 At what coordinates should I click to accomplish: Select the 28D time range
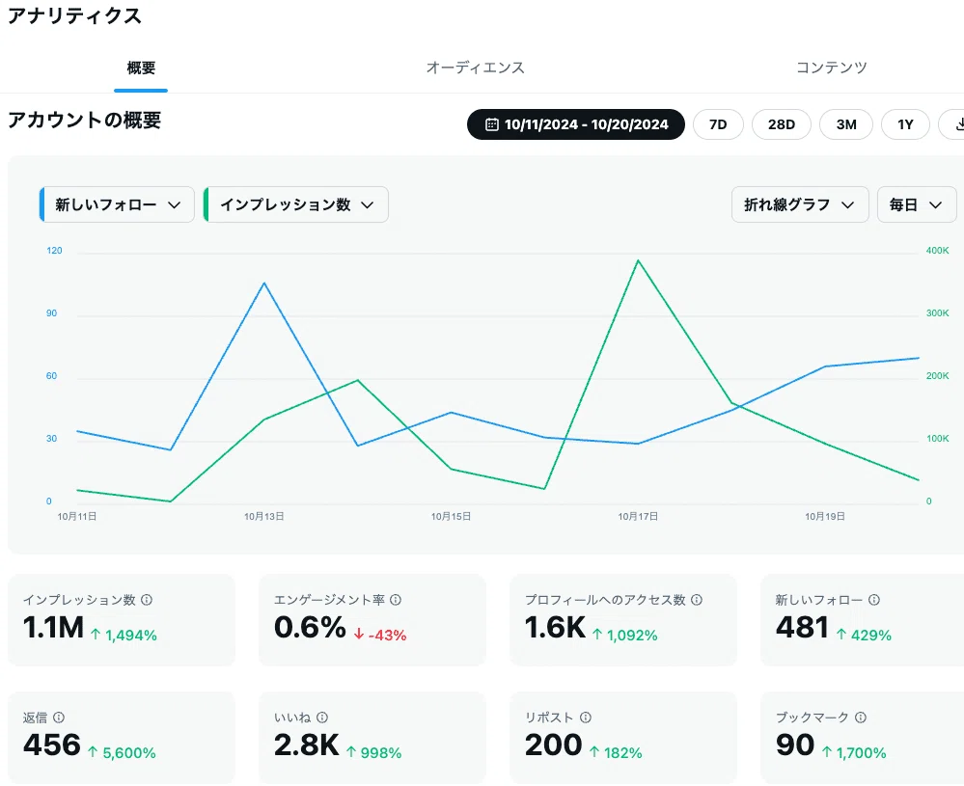[x=782, y=124]
